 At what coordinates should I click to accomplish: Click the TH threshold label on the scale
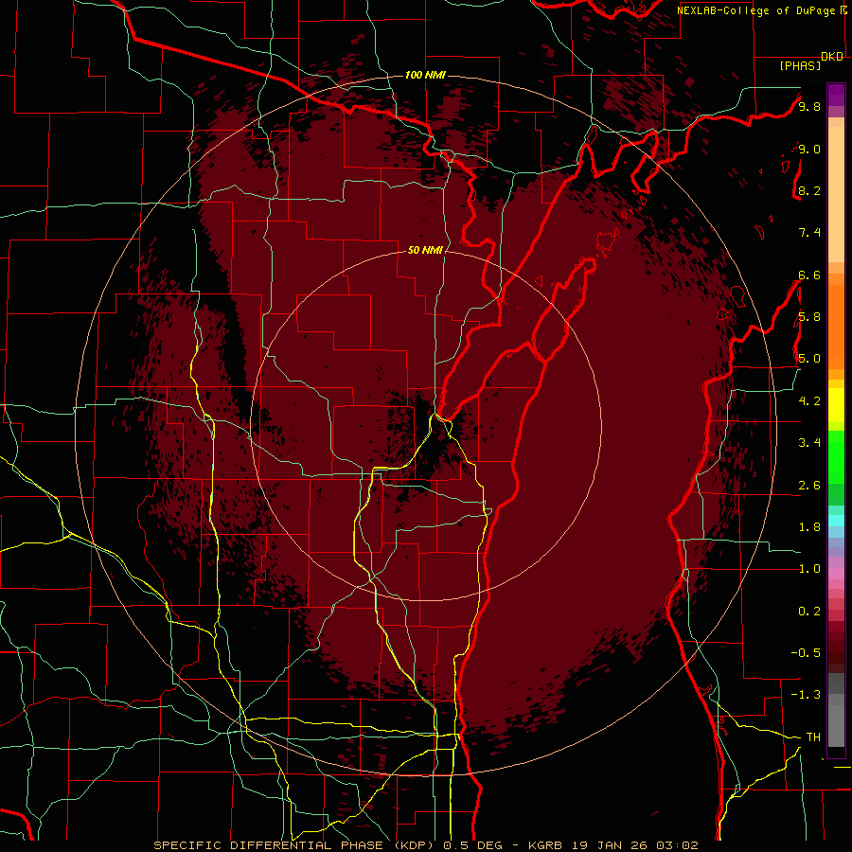(813, 737)
